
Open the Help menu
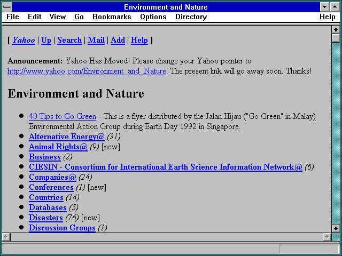328,17
